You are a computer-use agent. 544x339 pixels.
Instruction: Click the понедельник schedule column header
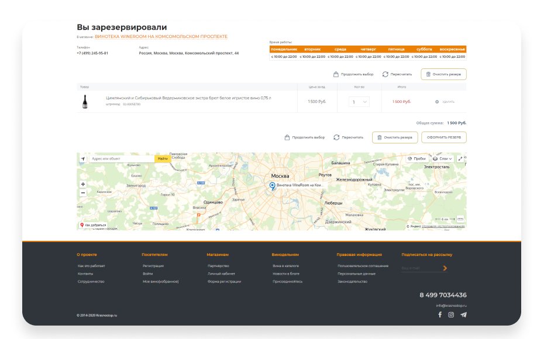[284, 49]
